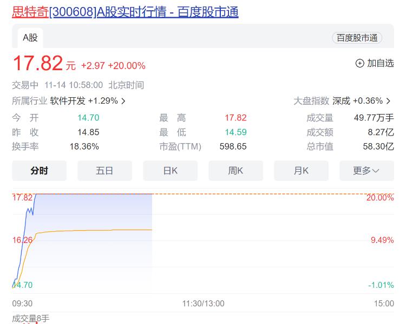Click the 总市值 value 58.30亿
The height and width of the screenshot is (324, 406).
[x=378, y=146]
